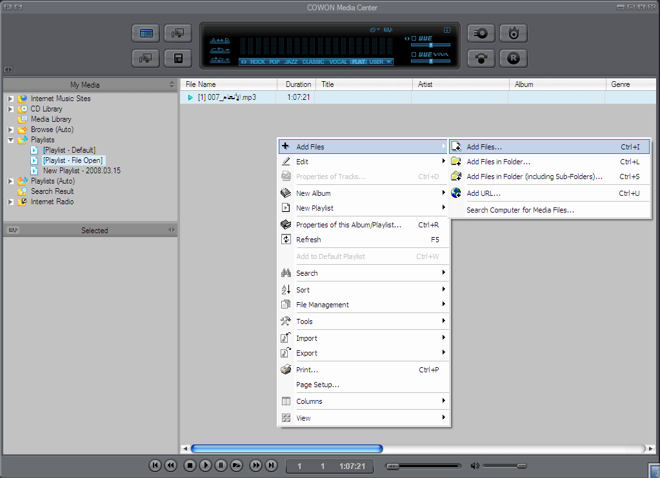Select New Playlist - 2008.03.15
660x478 pixels.
click(82, 171)
